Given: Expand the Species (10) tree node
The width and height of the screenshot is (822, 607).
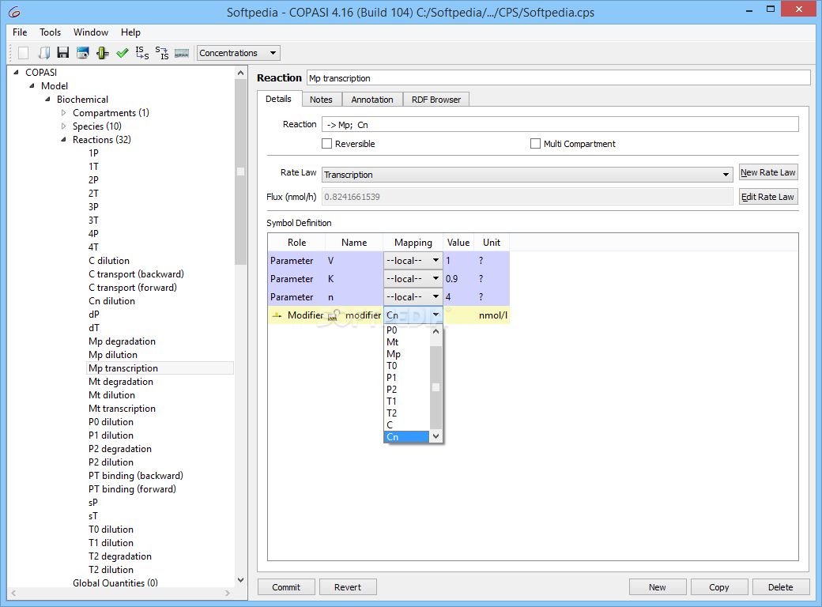Looking at the screenshot, I should click(x=63, y=126).
